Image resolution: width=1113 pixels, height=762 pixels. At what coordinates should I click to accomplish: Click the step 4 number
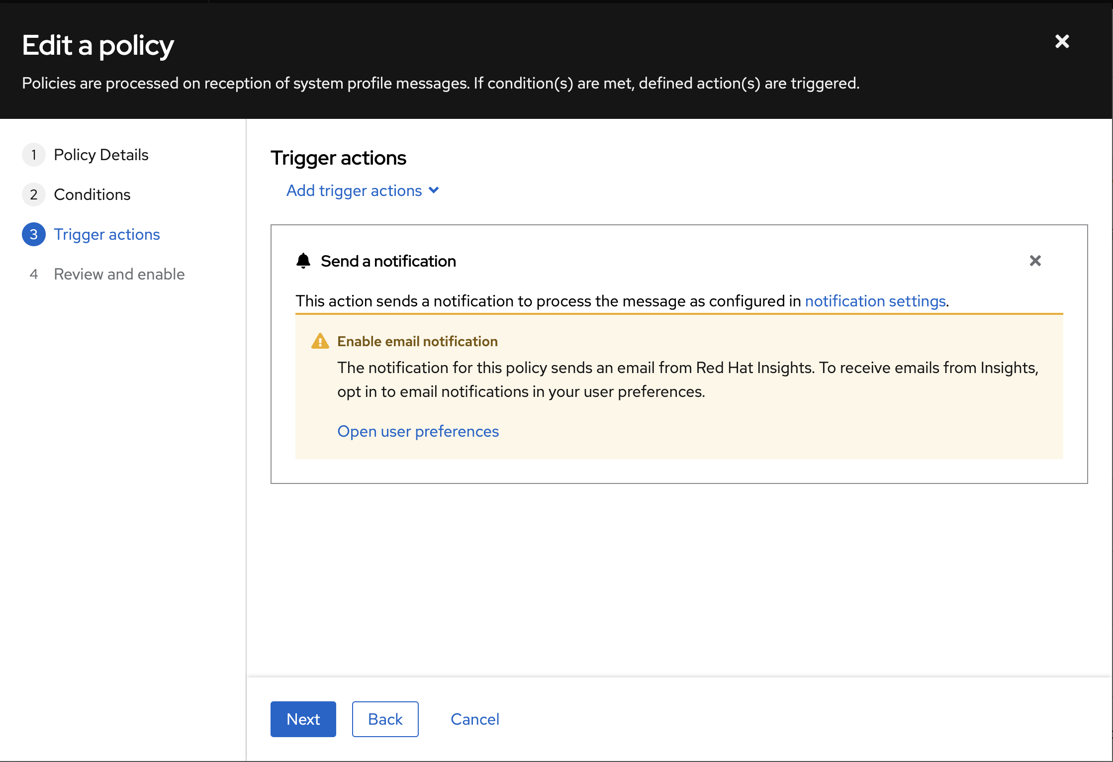(x=34, y=274)
